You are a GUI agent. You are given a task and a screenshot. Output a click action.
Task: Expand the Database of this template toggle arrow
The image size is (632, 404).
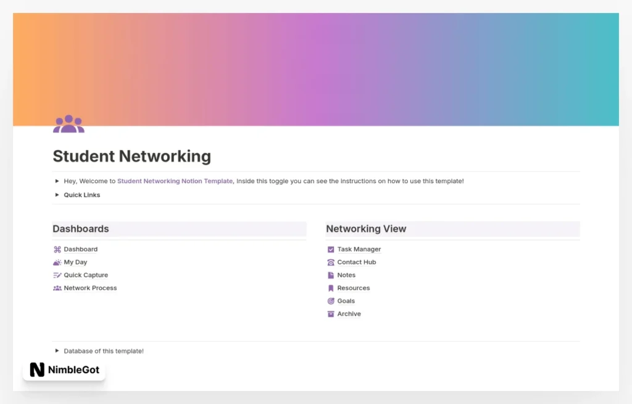pyautogui.click(x=57, y=351)
